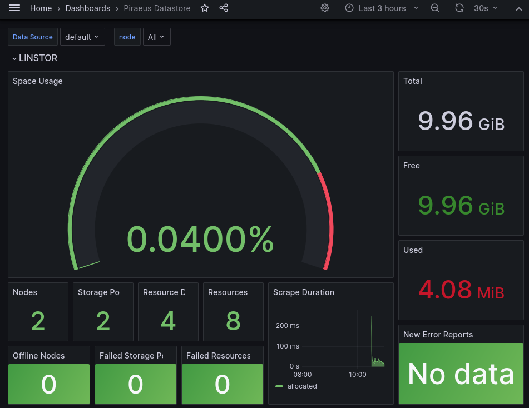Click the refresh dashboard icon
The width and height of the screenshot is (529, 408).
pyautogui.click(x=459, y=8)
